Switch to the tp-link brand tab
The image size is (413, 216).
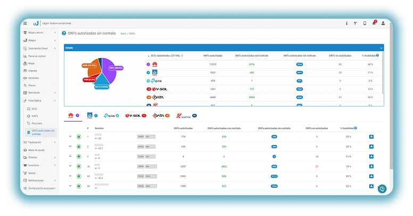click(x=111, y=116)
